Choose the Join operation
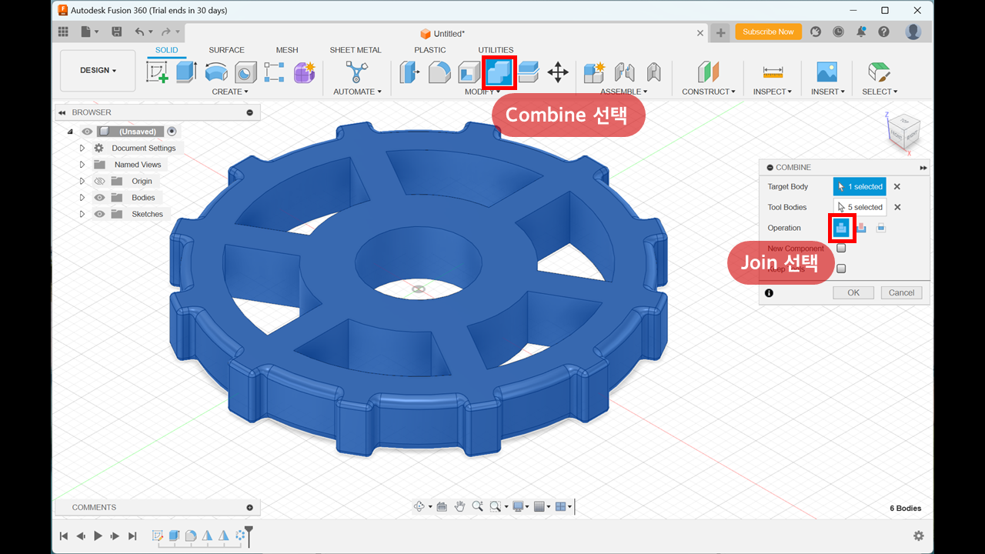 (x=841, y=228)
